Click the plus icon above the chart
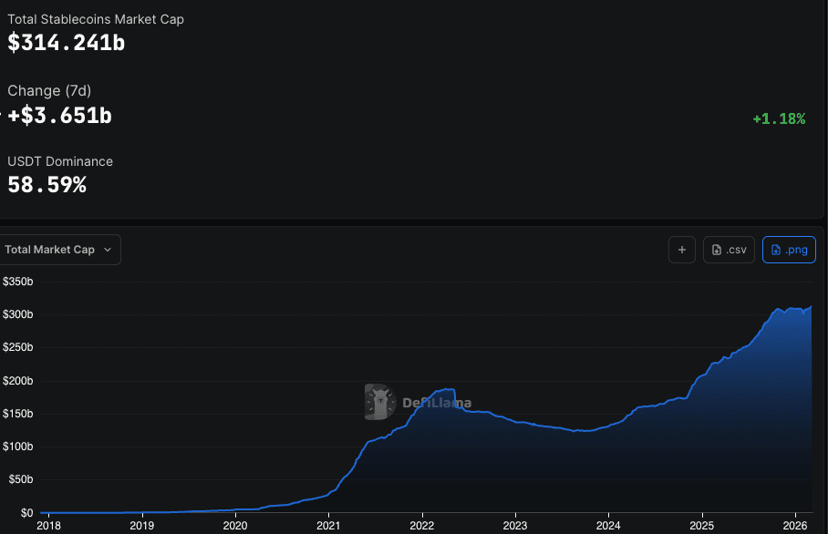The height and width of the screenshot is (534, 828). [x=682, y=250]
